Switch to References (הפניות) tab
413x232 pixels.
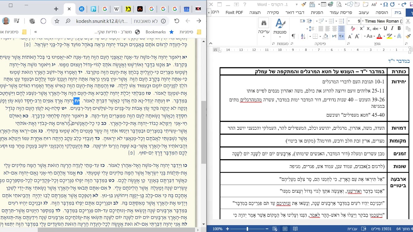[x=317, y=12]
